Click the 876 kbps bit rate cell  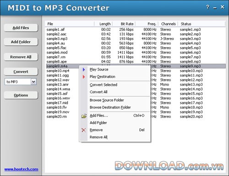click(x=126, y=61)
